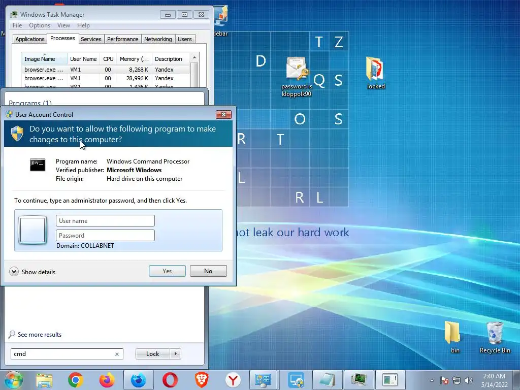Launch Opera from the taskbar

pos(170,380)
